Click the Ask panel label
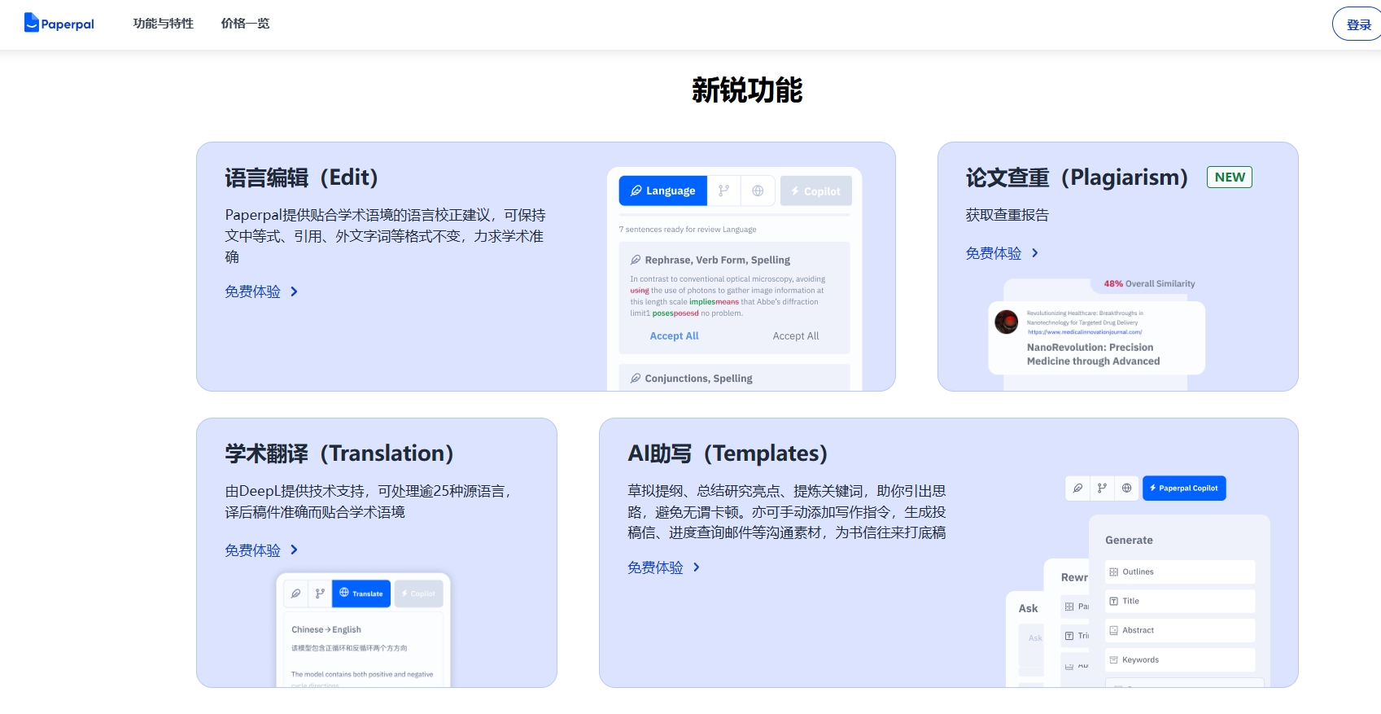Screen dimensions: 1381x714 [x=1028, y=609]
